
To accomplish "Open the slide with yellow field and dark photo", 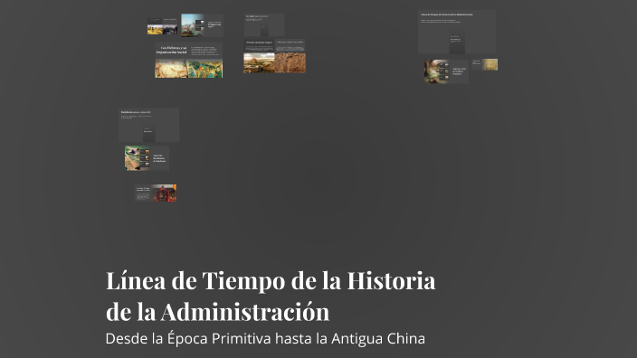I will (x=163, y=26).
